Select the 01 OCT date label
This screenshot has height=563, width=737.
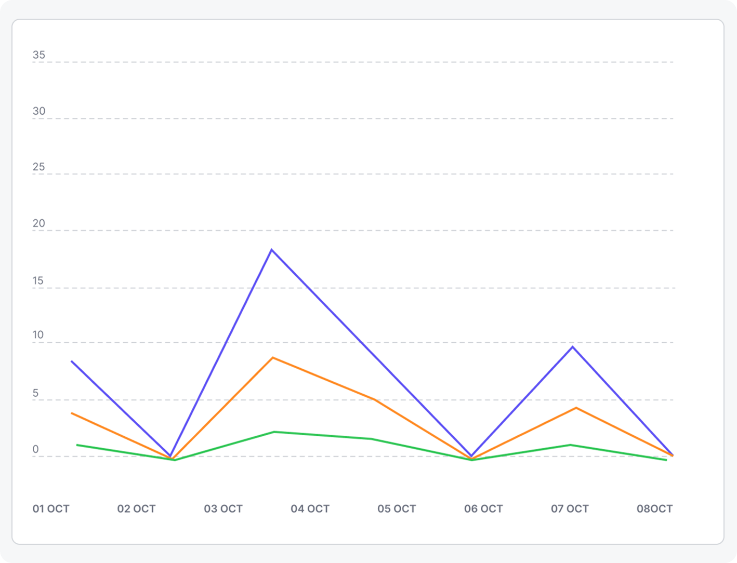(x=51, y=509)
